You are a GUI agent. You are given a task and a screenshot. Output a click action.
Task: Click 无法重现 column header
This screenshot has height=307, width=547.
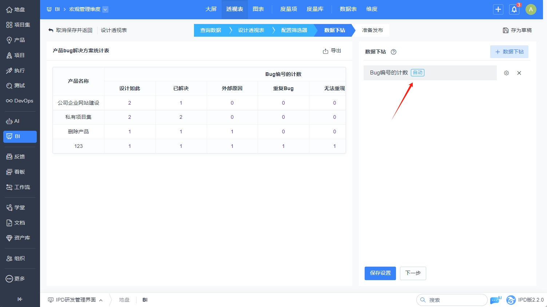[334, 89]
